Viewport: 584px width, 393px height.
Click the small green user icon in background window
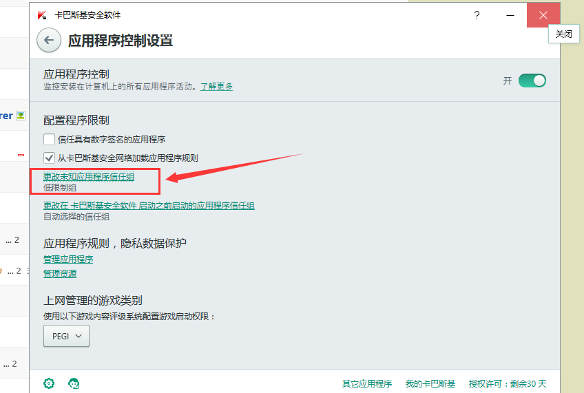tap(21, 116)
